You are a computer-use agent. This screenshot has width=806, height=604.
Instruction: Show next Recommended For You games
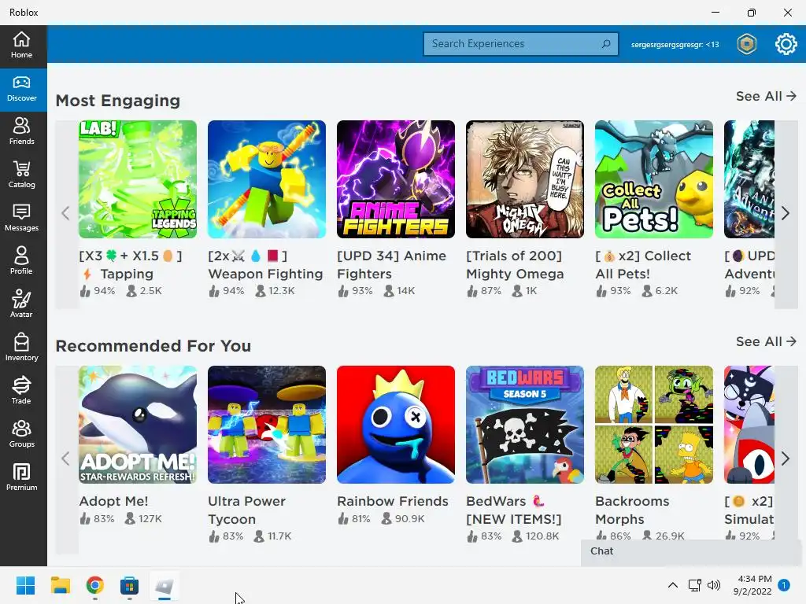tap(786, 459)
